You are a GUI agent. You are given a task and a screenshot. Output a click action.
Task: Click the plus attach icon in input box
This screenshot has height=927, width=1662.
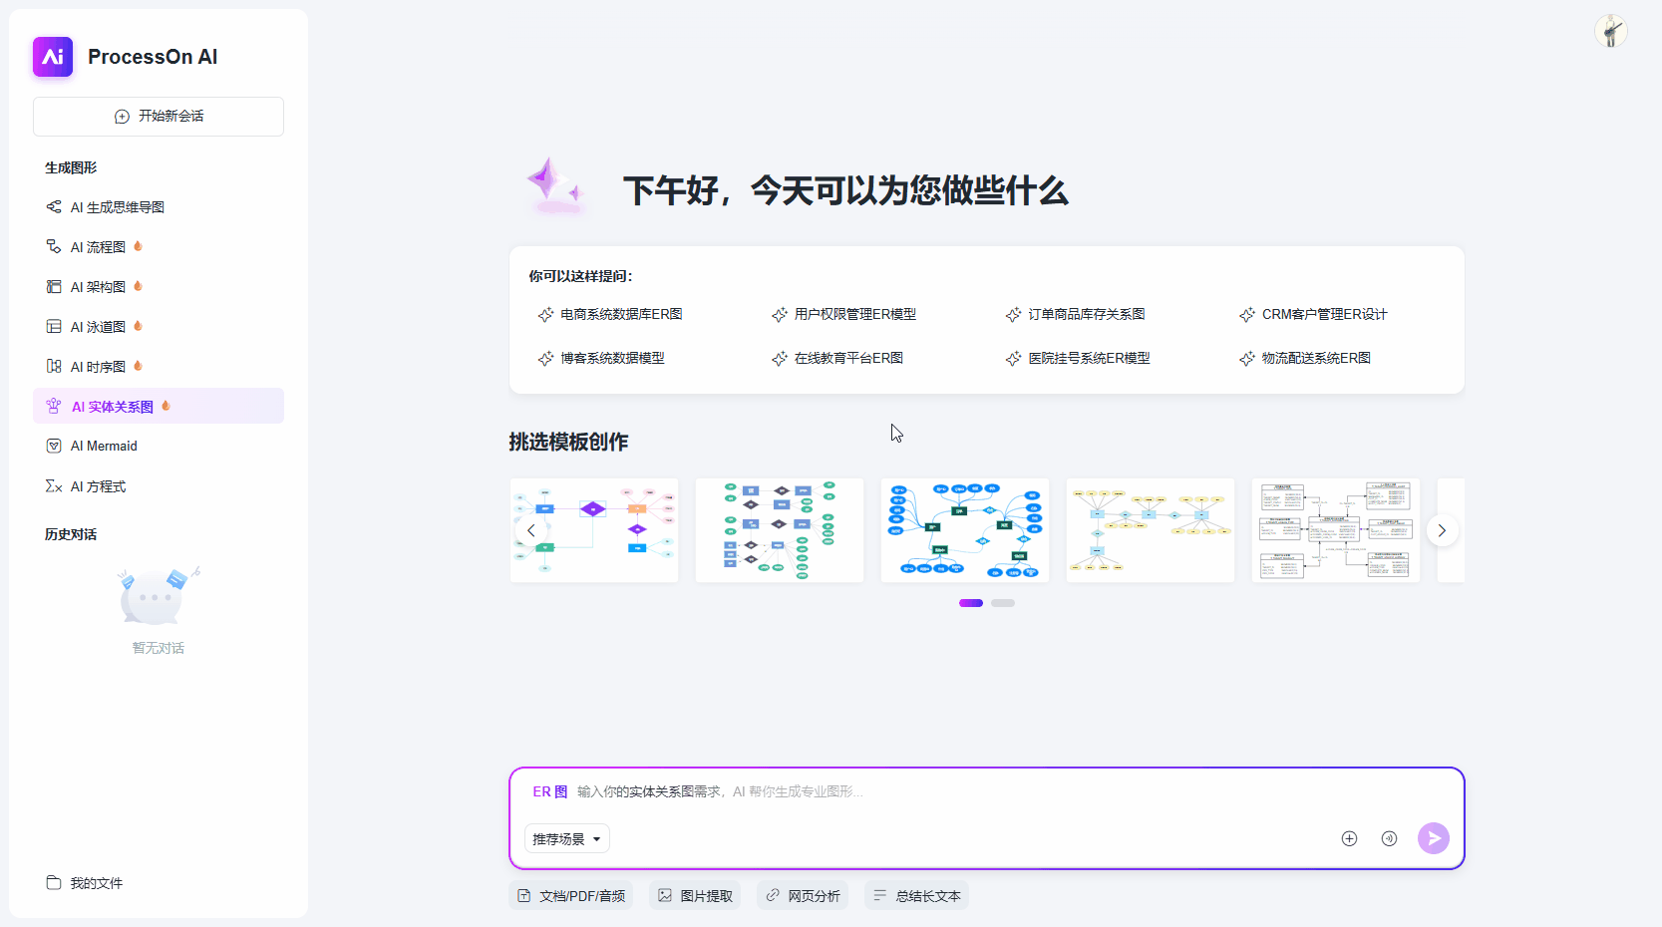(x=1349, y=838)
